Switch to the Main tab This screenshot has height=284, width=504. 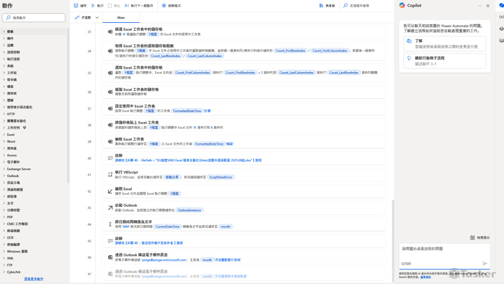121,17
